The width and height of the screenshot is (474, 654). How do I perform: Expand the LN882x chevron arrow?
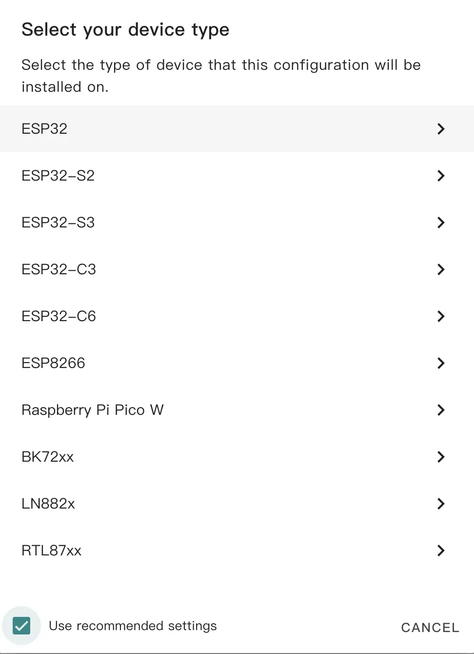pyautogui.click(x=441, y=504)
